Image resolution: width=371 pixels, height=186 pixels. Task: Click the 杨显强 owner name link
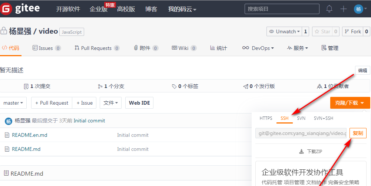[20, 31]
